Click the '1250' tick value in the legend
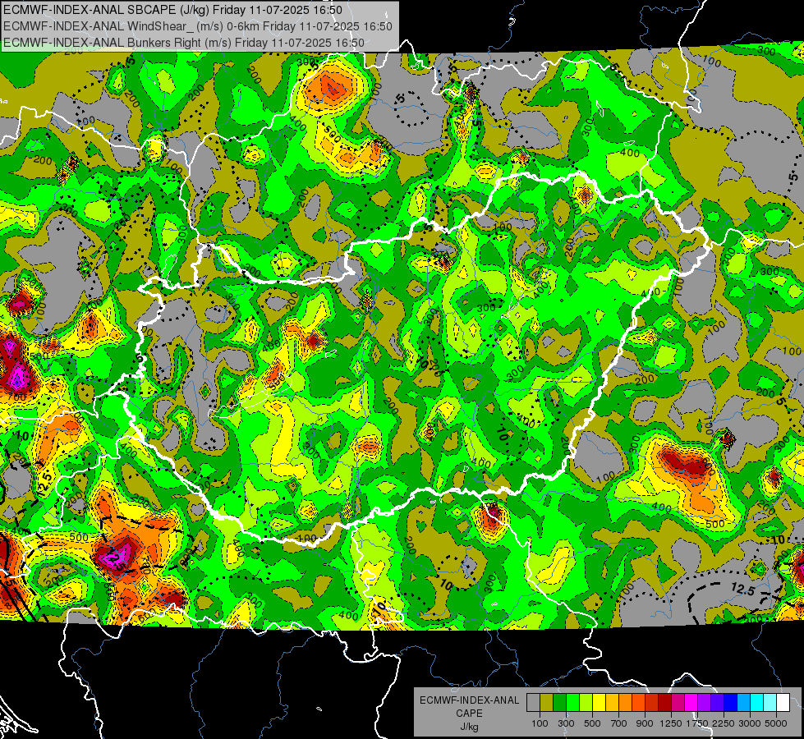The image size is (804, 739). coord(671,723)
